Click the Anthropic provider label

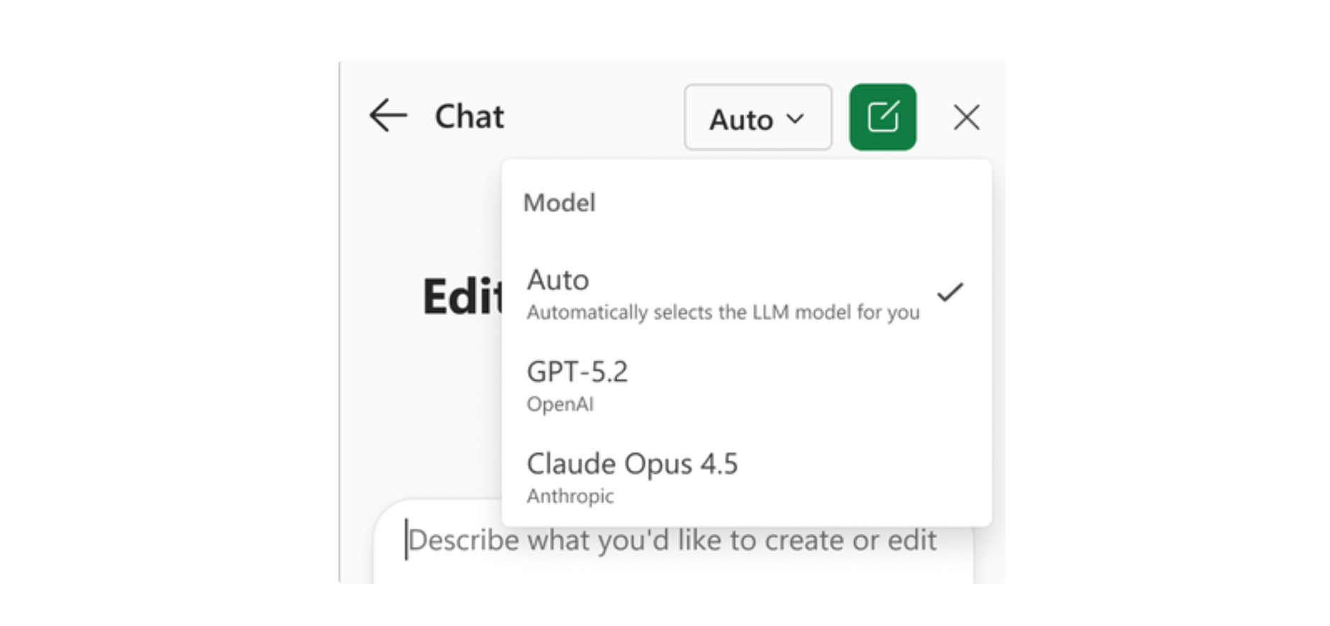coord(570,496)
